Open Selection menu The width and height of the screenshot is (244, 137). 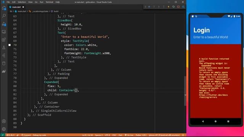tap(22, 2)
